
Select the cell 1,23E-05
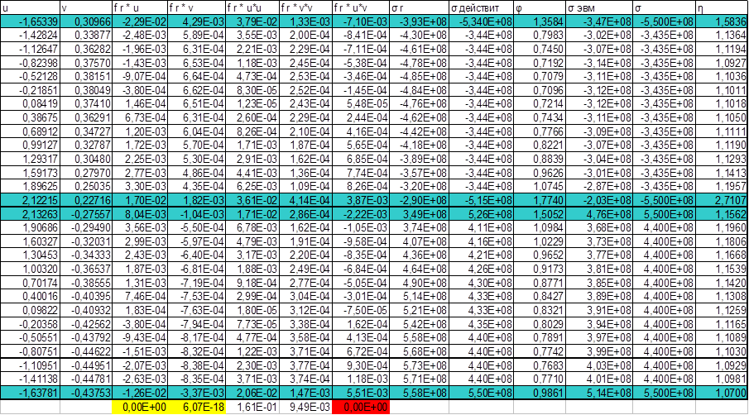click(x=252, y=104)
